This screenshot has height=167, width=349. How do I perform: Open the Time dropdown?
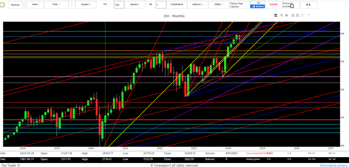click(x=56, y=4)
